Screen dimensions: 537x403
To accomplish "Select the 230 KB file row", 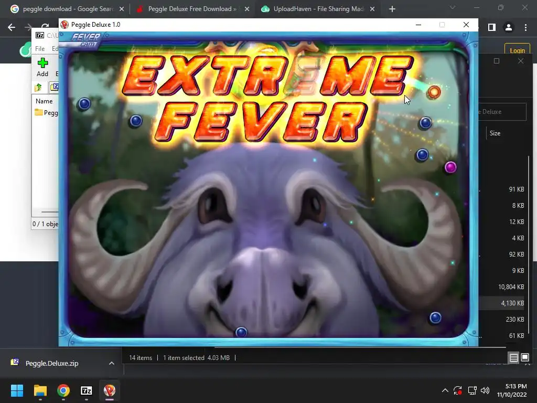I will point(502,320).
